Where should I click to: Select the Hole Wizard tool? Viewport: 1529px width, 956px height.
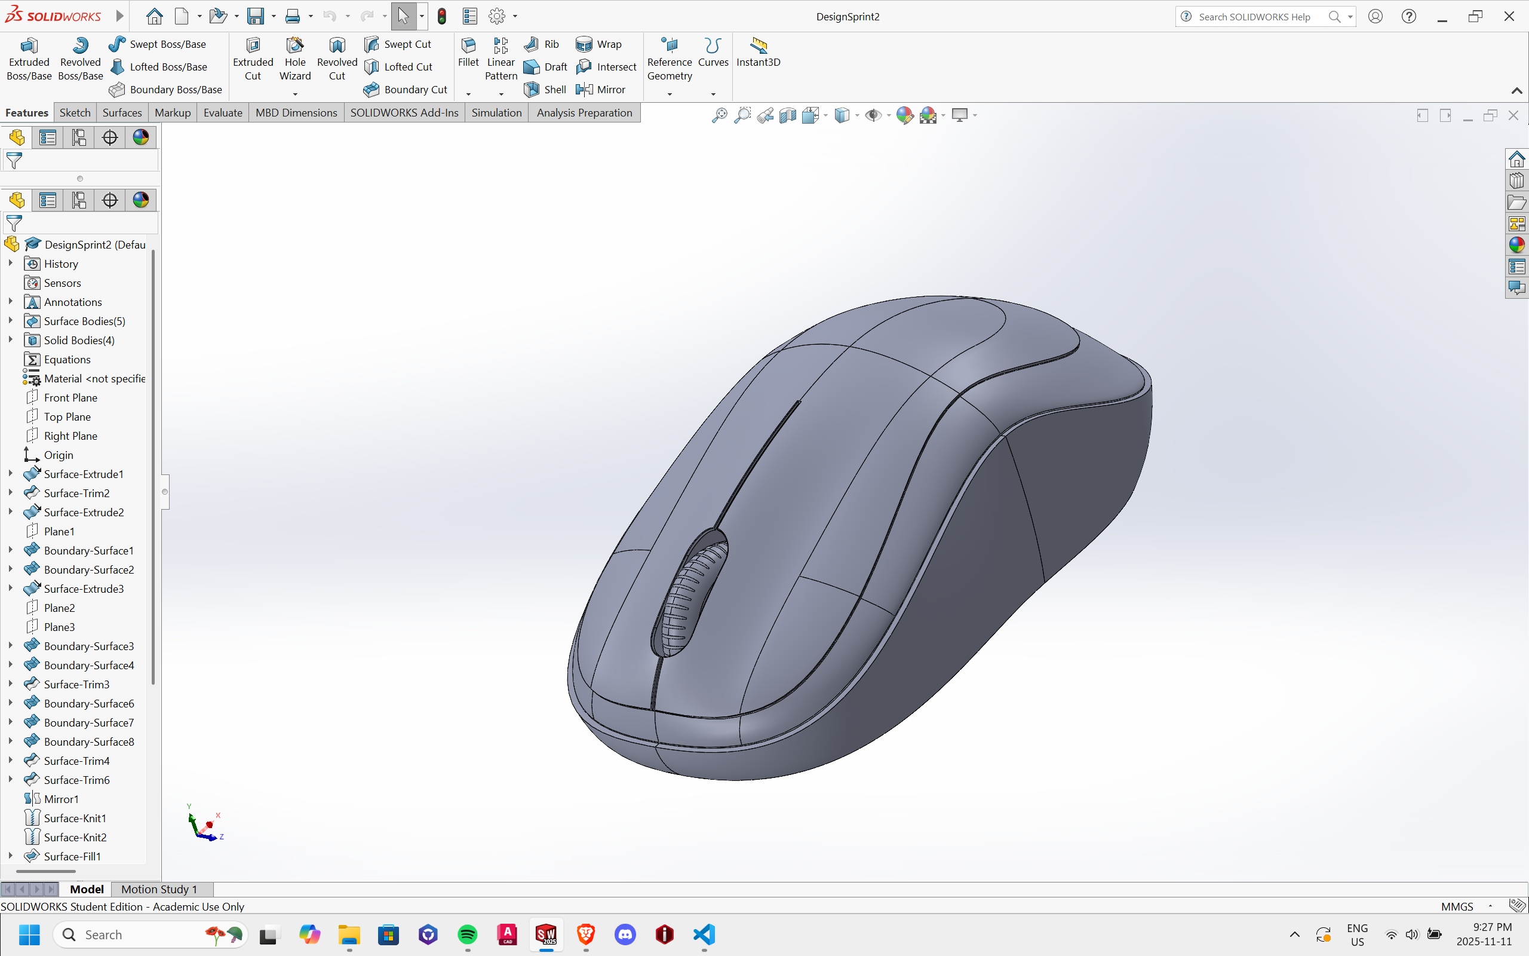295,59
